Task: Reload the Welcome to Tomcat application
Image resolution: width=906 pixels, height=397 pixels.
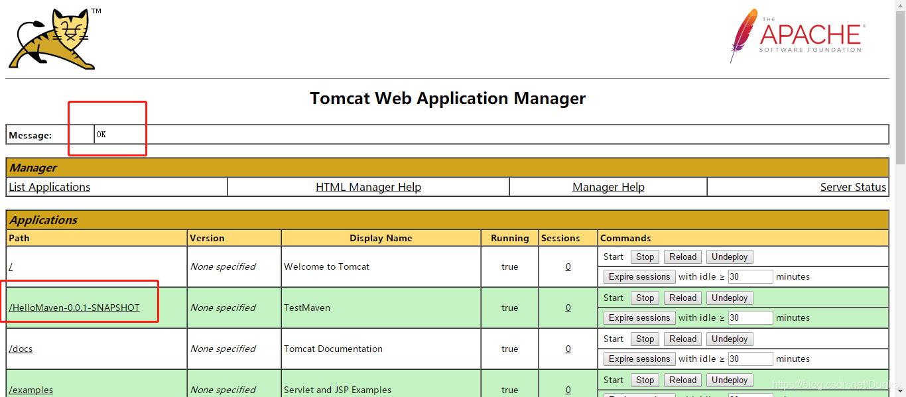Action: pos(682,256)
